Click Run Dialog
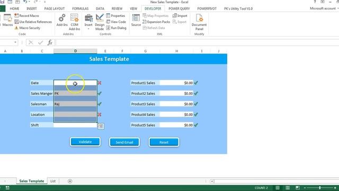339x191 pixels. 117,28
